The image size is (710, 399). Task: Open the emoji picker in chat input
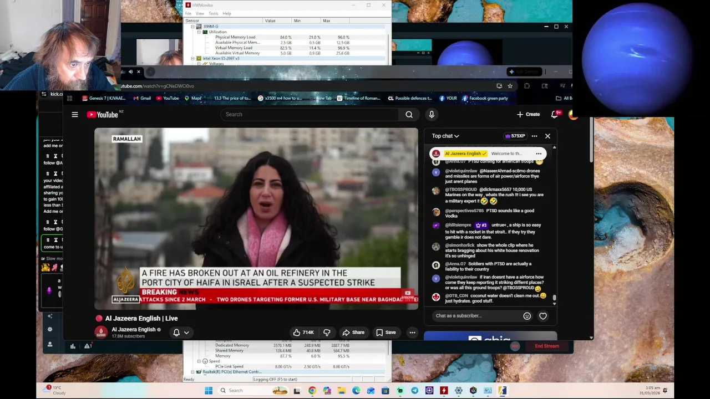tap(527, 316)
